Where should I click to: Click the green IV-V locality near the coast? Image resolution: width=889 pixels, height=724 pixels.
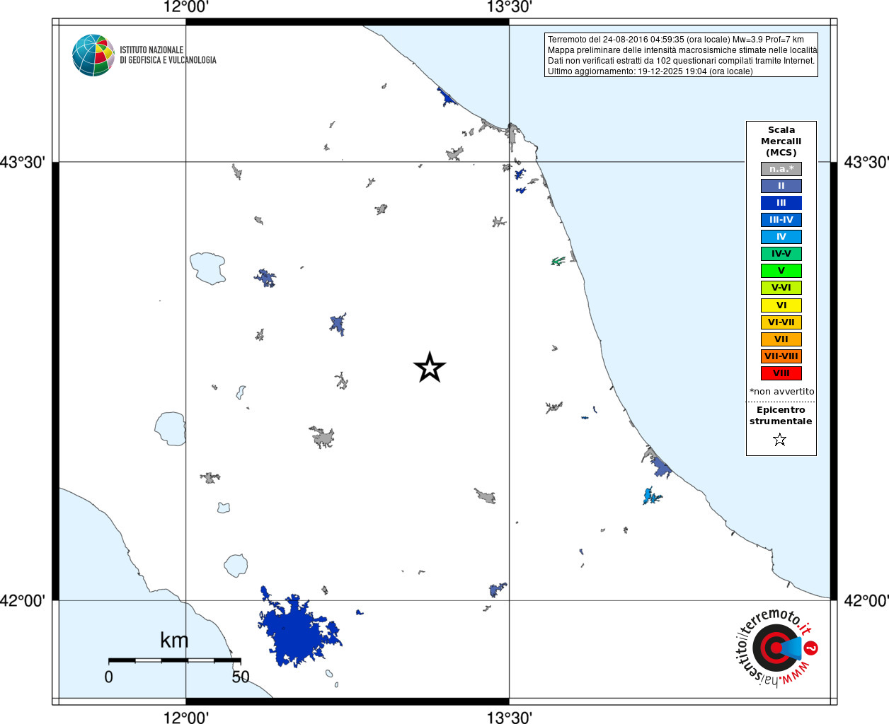[x=558, y=261]
